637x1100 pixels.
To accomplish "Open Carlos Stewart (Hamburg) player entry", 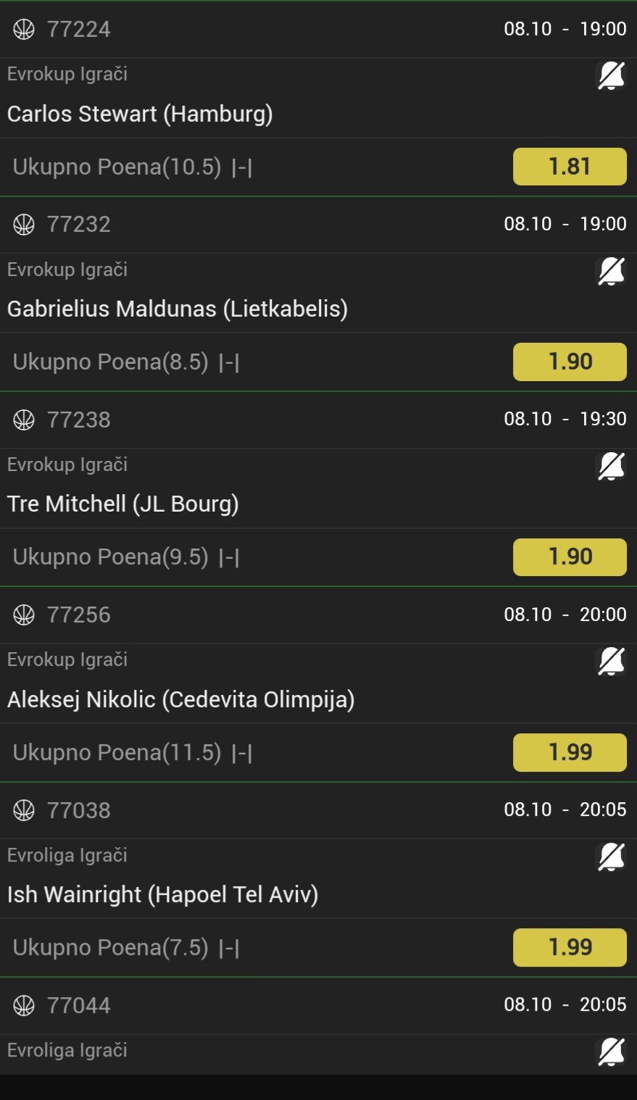I will click(140, 114).
